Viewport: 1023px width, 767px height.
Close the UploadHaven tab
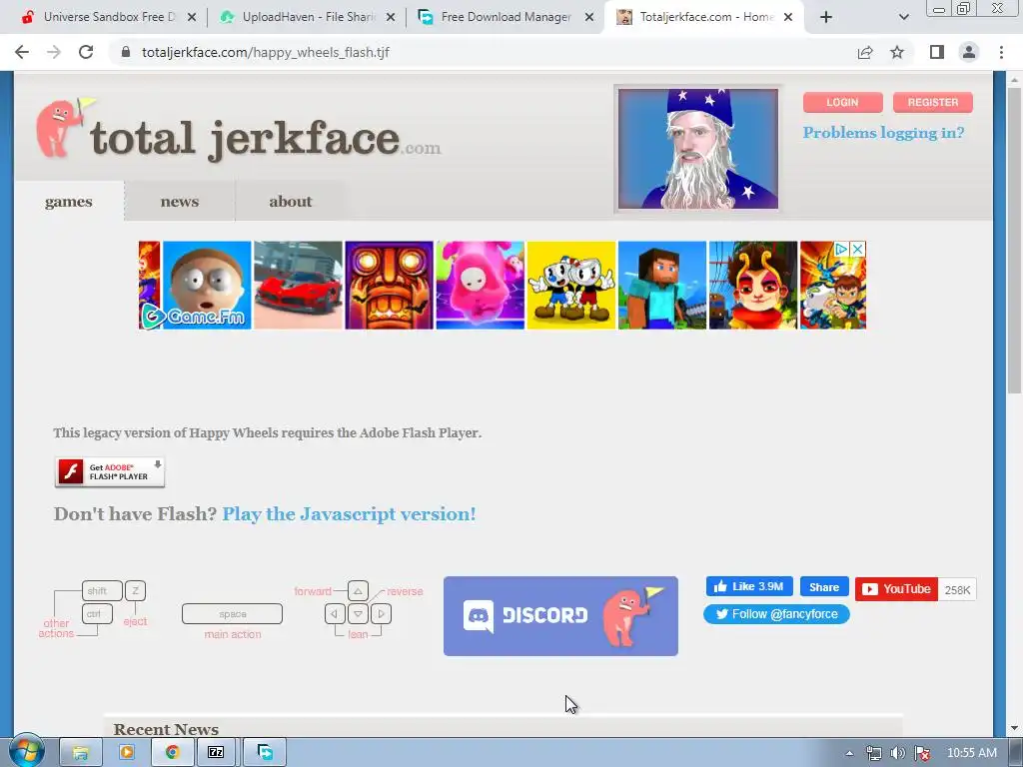[391, 17]
